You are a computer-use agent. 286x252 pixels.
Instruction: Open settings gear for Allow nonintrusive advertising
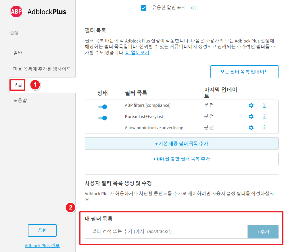point(251,127)
